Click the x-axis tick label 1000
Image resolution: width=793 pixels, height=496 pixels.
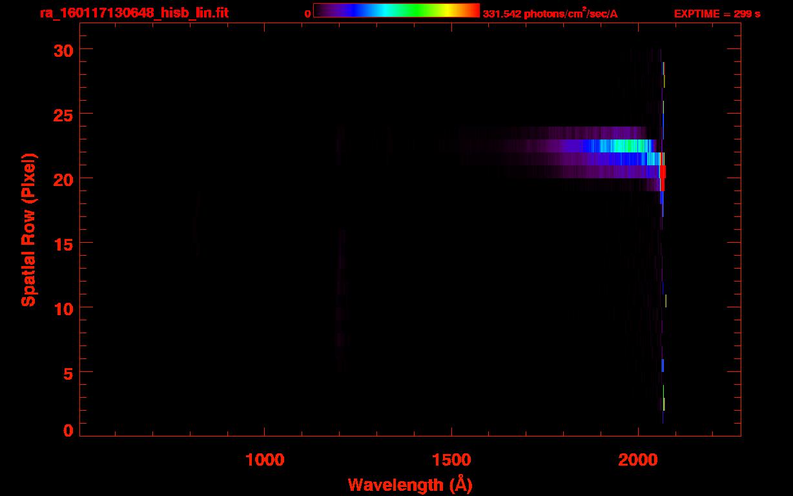click(265, 460)
